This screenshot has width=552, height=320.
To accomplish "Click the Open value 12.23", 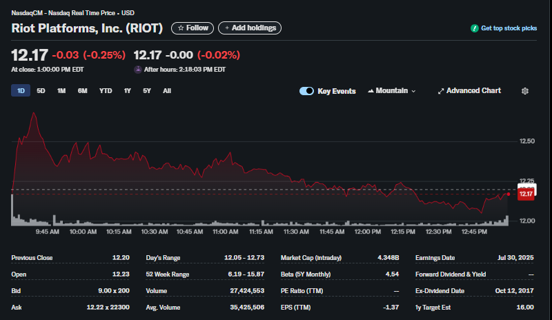I will (121, 274).
